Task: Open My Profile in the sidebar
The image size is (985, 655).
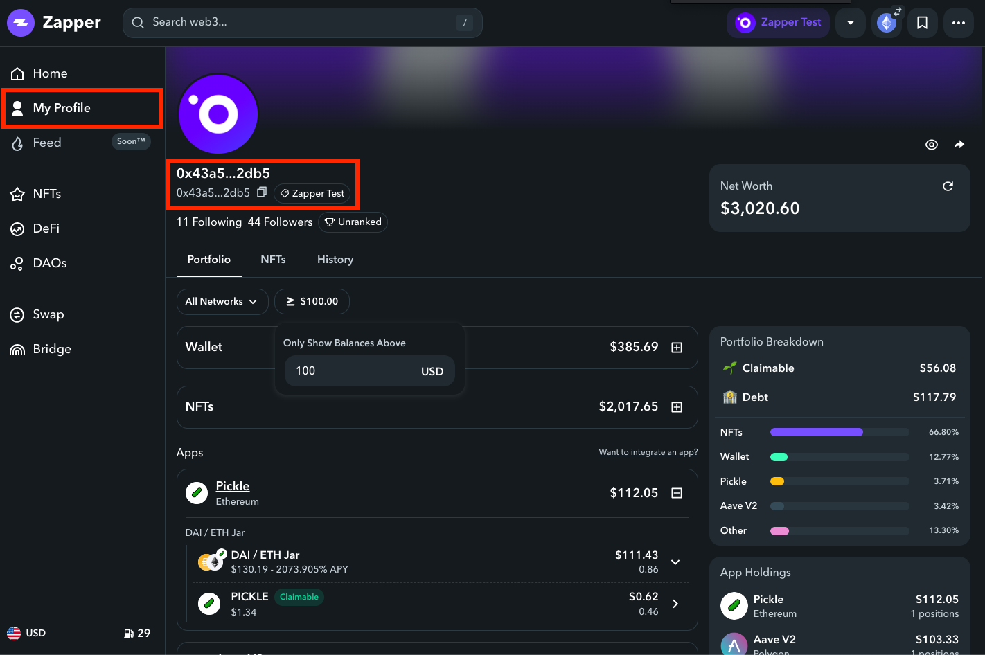Action: pyautogui.click(x=82, y=108)
